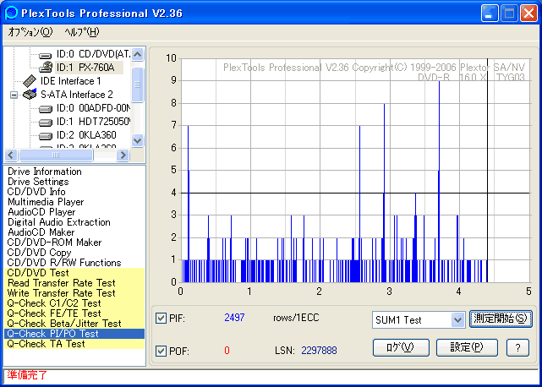Uncheck the POF checkbox
Image resolution: width=542 pixels, height=387 pixels.
161,351
